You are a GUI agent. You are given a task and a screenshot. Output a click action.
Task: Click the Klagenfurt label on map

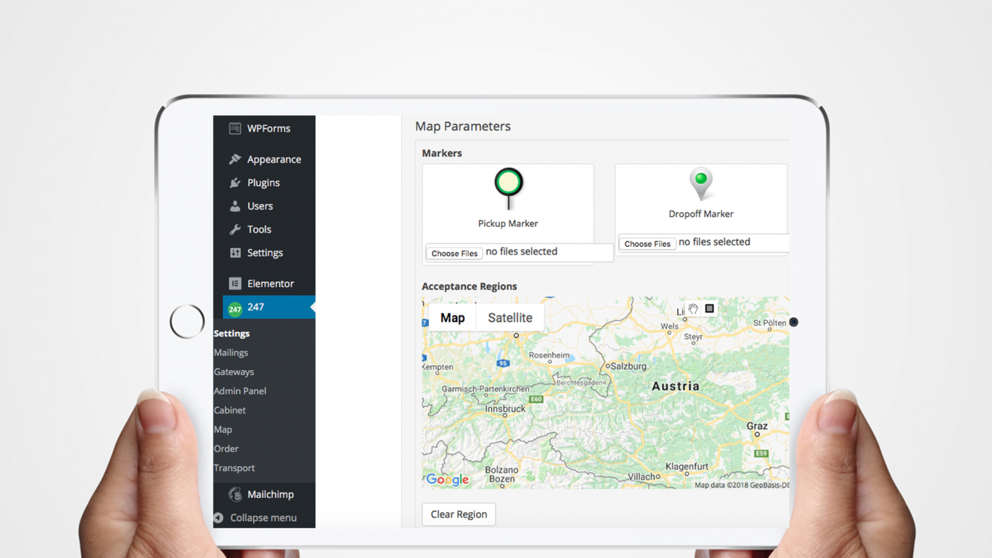tap(687, 466)
